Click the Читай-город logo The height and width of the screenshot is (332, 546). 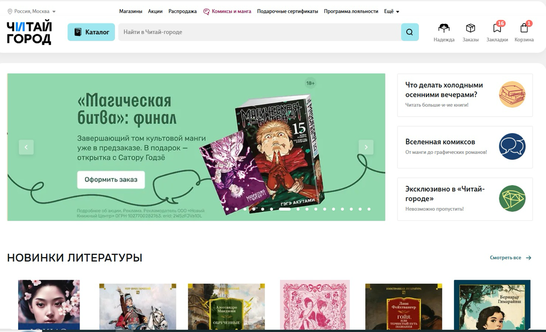(x=29, y=33)
